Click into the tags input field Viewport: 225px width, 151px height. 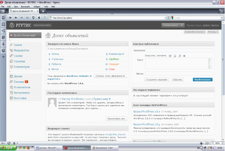(x=179, y=74)
